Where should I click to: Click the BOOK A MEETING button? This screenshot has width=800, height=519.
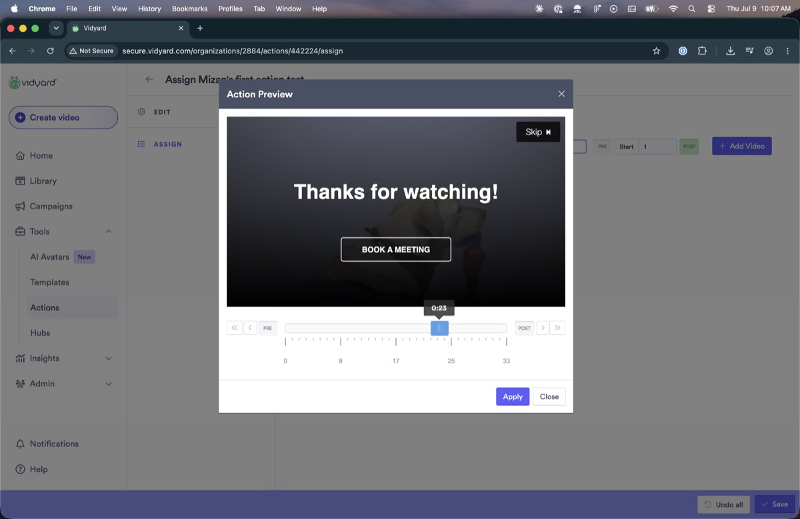[396, 249]
